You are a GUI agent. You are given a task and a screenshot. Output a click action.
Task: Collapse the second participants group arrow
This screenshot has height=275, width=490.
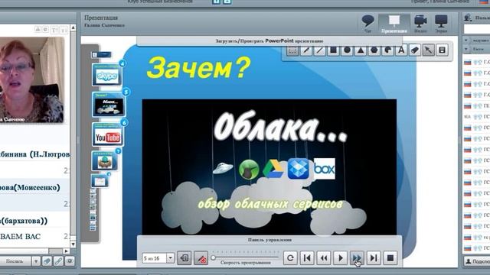466,49
